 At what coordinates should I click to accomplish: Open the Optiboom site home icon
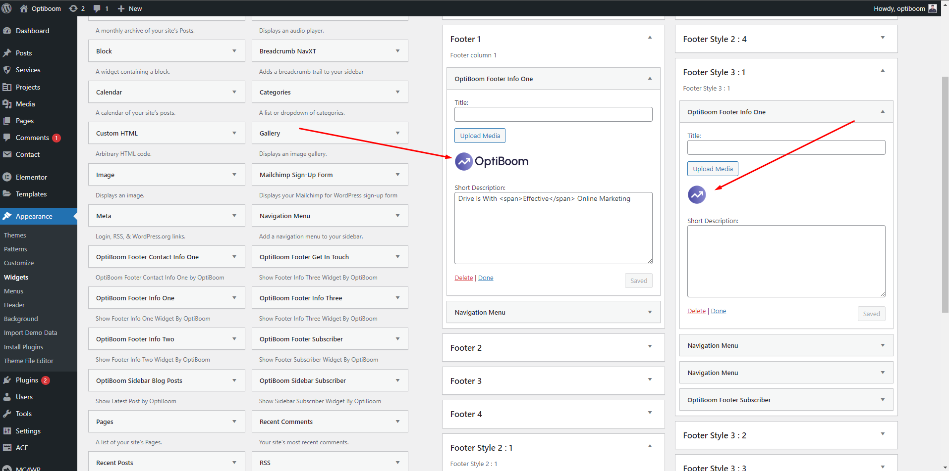[24, 8]
